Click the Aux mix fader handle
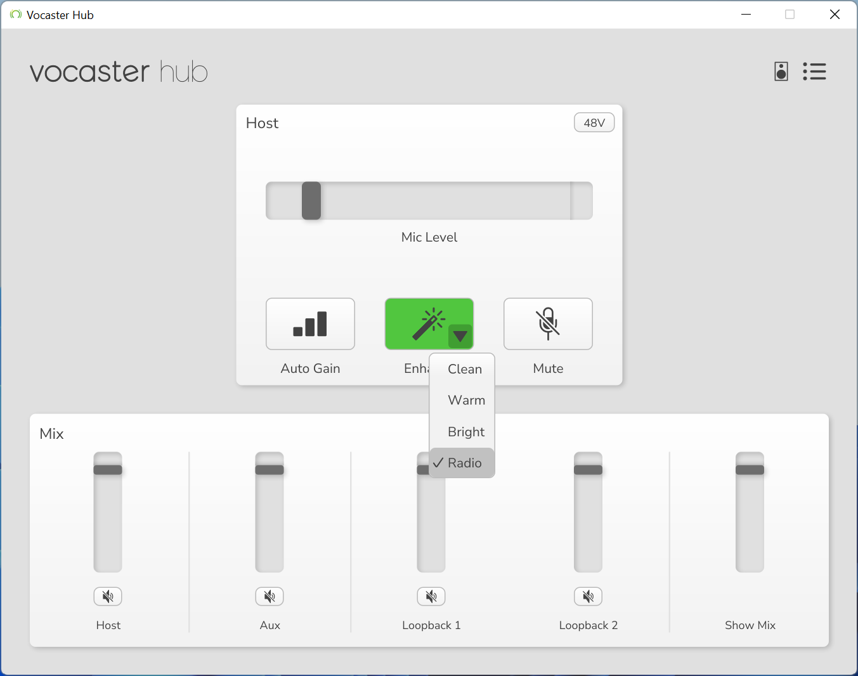The width and height of the screenshot is (858, 676). [270, 470]
